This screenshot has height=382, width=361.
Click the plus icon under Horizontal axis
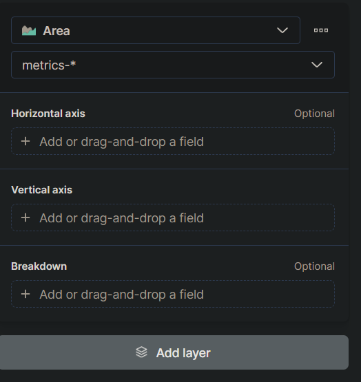pyautogui.click(x=25, y=141)
